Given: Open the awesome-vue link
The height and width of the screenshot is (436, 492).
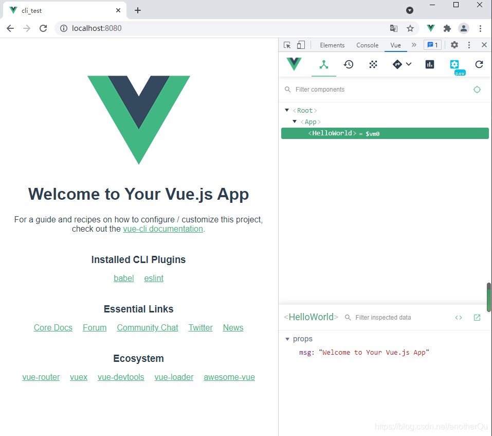Looking at the screenshot, I should (229, 377).
